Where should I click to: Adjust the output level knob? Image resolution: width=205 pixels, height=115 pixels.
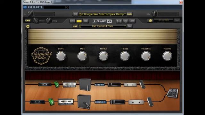click(154, 13)
